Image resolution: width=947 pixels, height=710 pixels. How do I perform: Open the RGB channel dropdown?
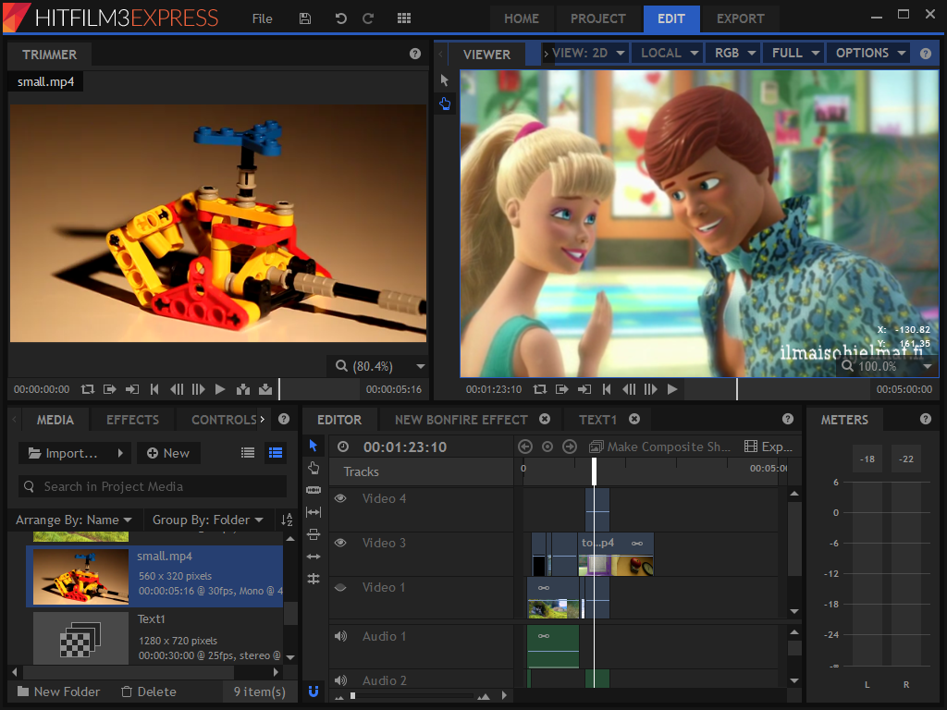(x=735, y=53)
